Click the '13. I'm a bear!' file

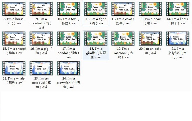150,9
